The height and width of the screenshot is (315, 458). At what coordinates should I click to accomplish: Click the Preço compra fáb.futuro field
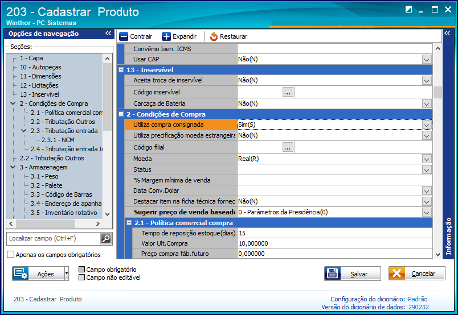[335, 254]
